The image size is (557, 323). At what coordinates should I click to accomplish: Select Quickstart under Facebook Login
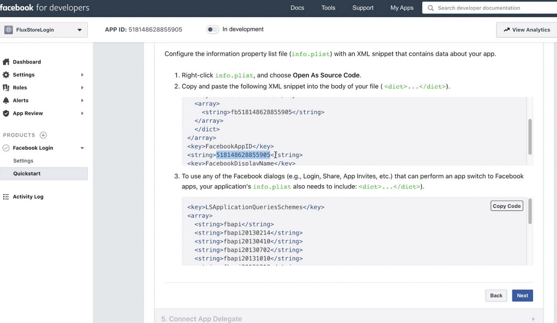pos(44,174)
